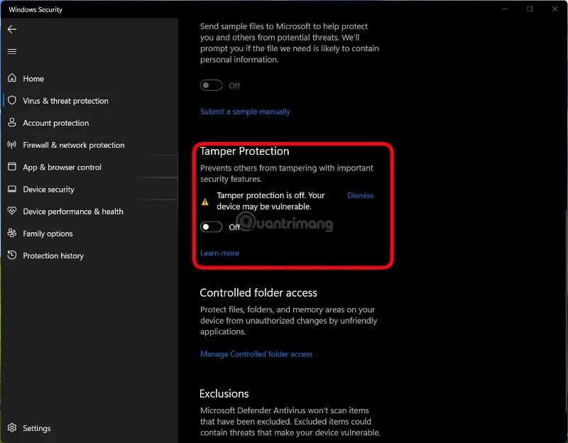This screenshot has height=443, width=568.
Task: Open Family options
Action: (x=48, y=233)
